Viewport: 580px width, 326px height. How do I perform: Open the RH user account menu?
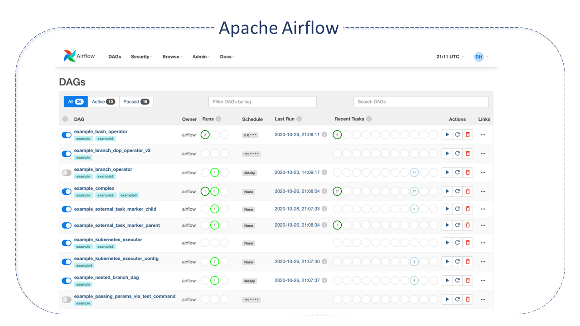[x=481, y=57]
